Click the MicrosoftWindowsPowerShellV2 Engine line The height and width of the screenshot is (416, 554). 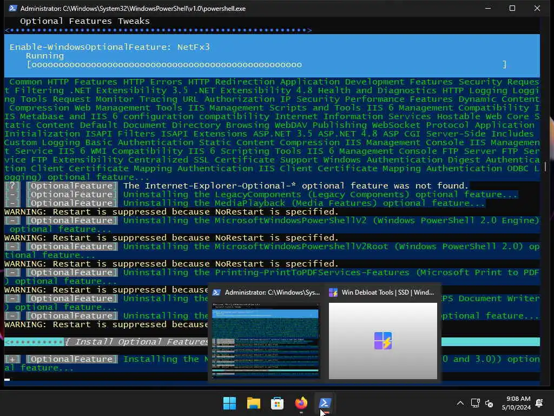[272, 225]
